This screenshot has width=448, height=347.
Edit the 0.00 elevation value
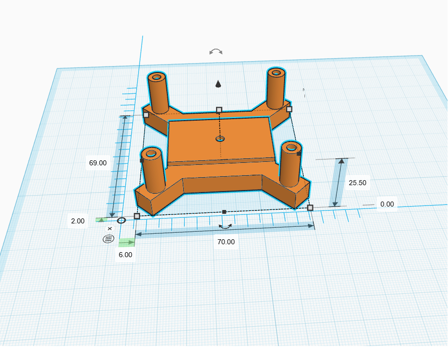387,204
